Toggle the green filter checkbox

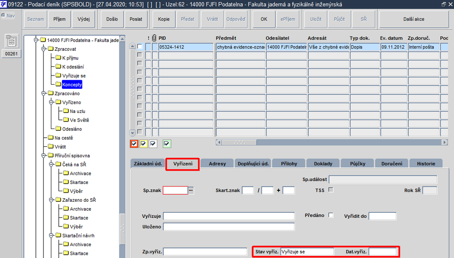pyautogui.click(x=166, y=144)
